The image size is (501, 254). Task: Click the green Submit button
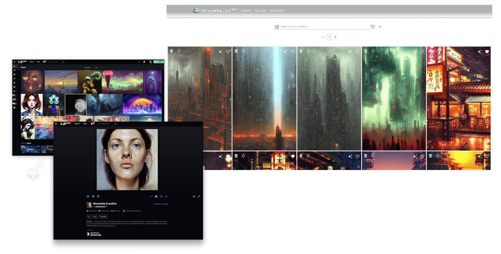(x=158, y=62)
